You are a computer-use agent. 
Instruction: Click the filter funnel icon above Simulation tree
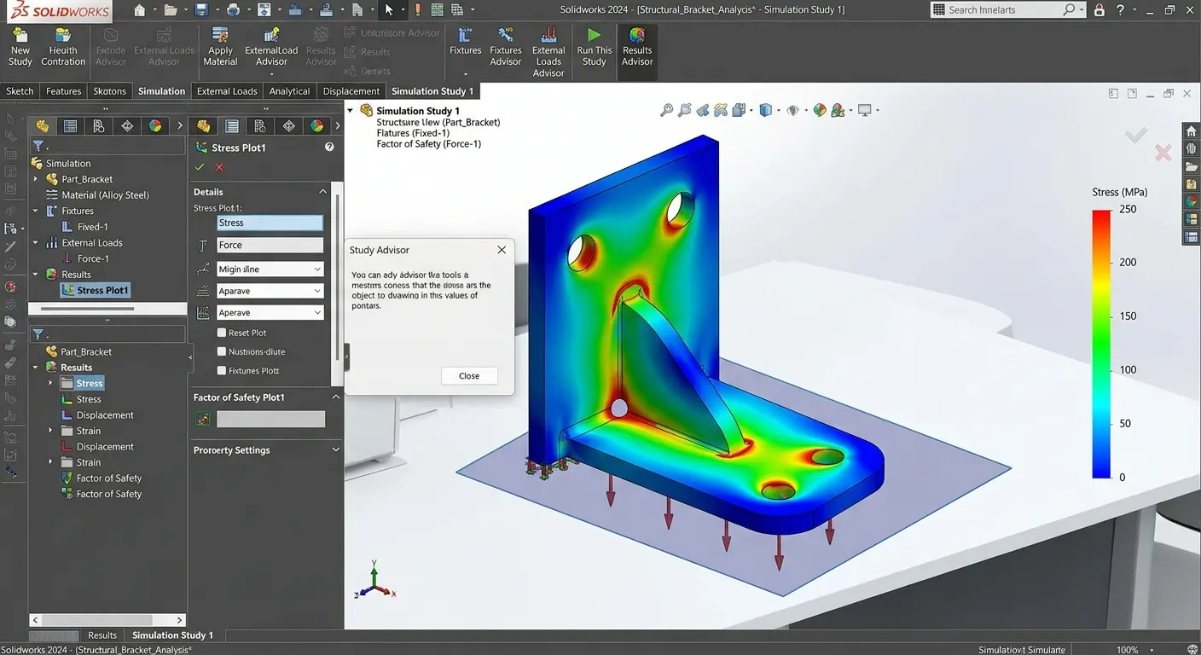click(x=38, y=146)
